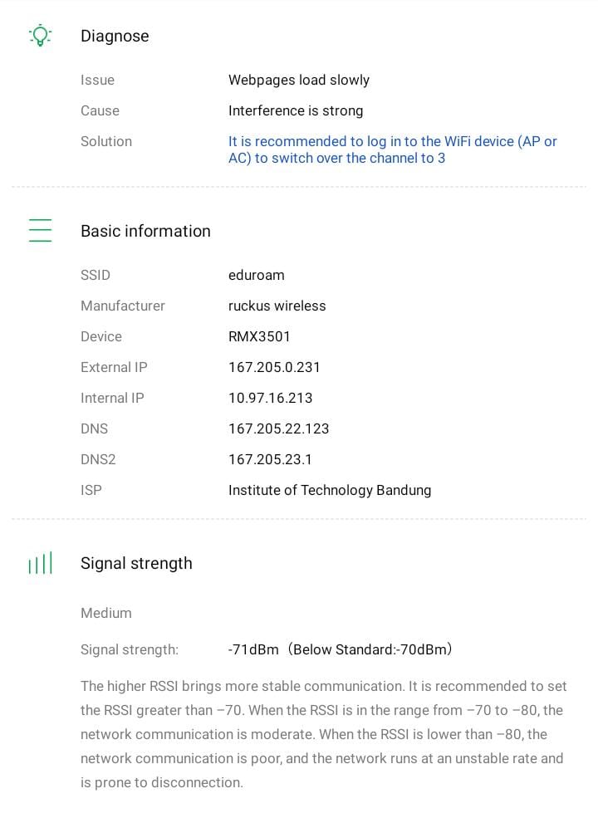Click the ISP name Institute of Technology Bandung
Image resolution: width=598 pixels, height=813 pixels.
(x=330, y=490)
